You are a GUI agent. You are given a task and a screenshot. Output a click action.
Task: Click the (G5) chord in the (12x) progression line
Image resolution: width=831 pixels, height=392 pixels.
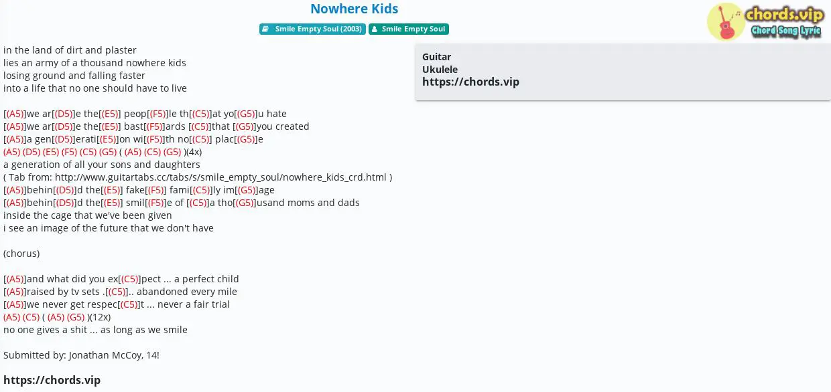76,317
